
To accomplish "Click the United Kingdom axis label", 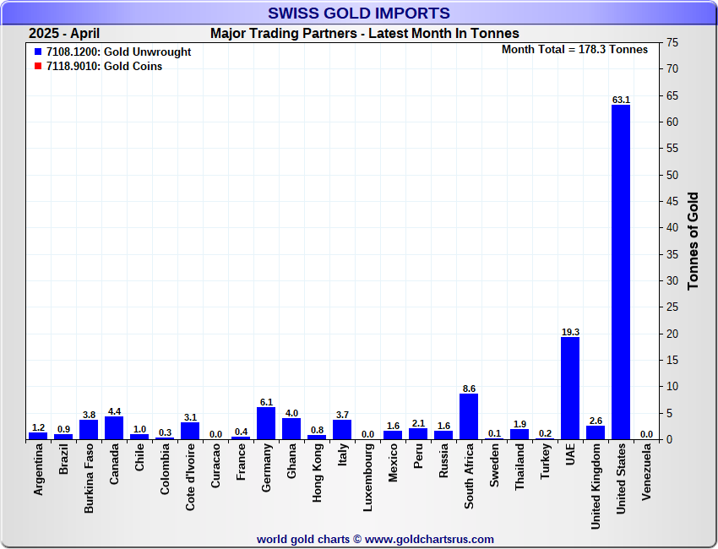I will [596, 487].
